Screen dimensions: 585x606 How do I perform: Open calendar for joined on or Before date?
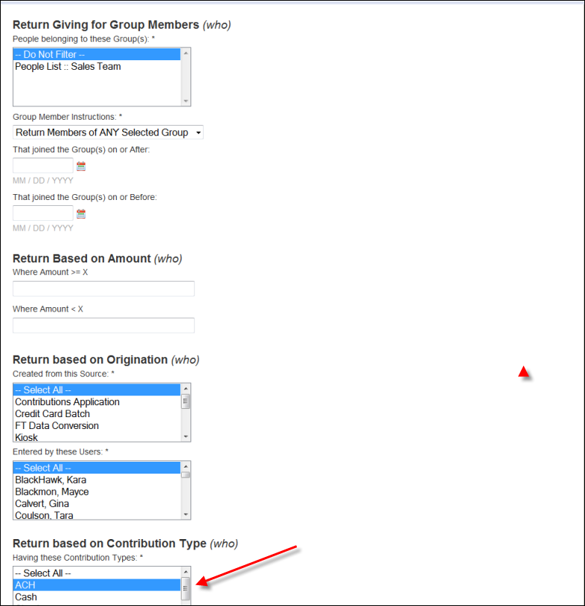81,213
